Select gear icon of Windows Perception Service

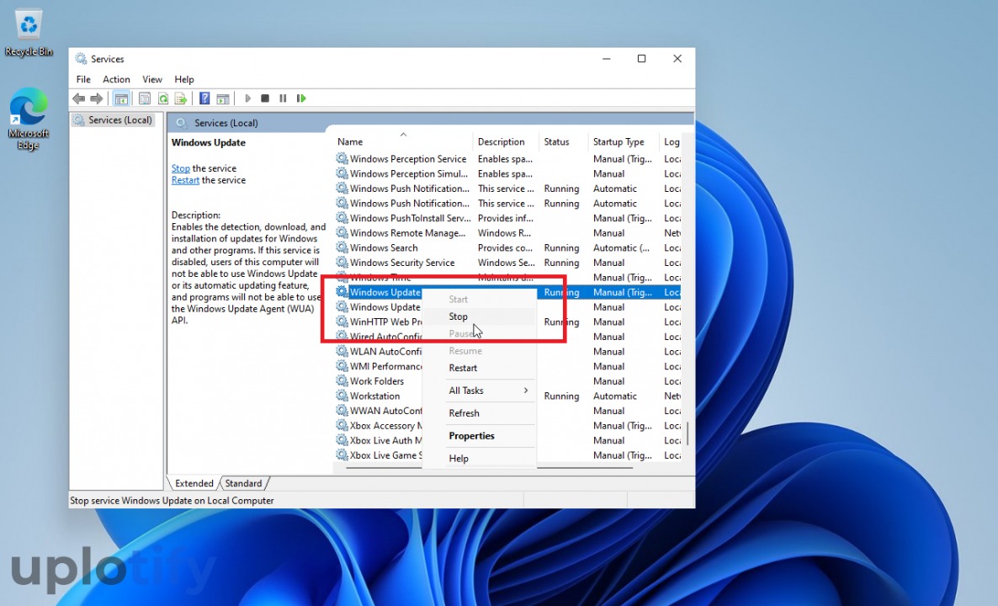pos(342,158)
